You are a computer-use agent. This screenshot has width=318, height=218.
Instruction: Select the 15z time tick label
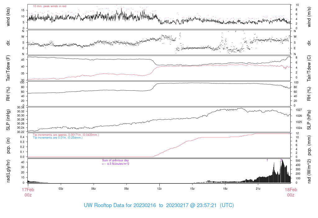192,189
